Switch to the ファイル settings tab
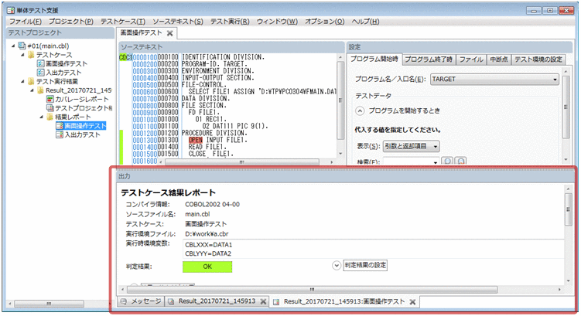Screen dimensions: 581x316 (471, 59)
